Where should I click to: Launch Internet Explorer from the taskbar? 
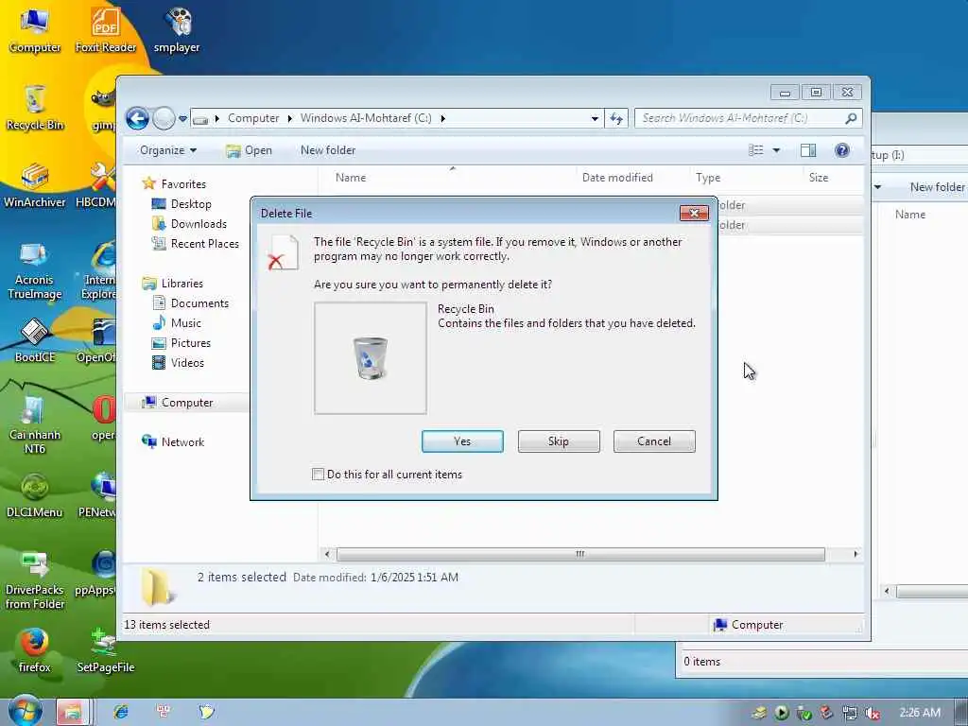[121, 712]
